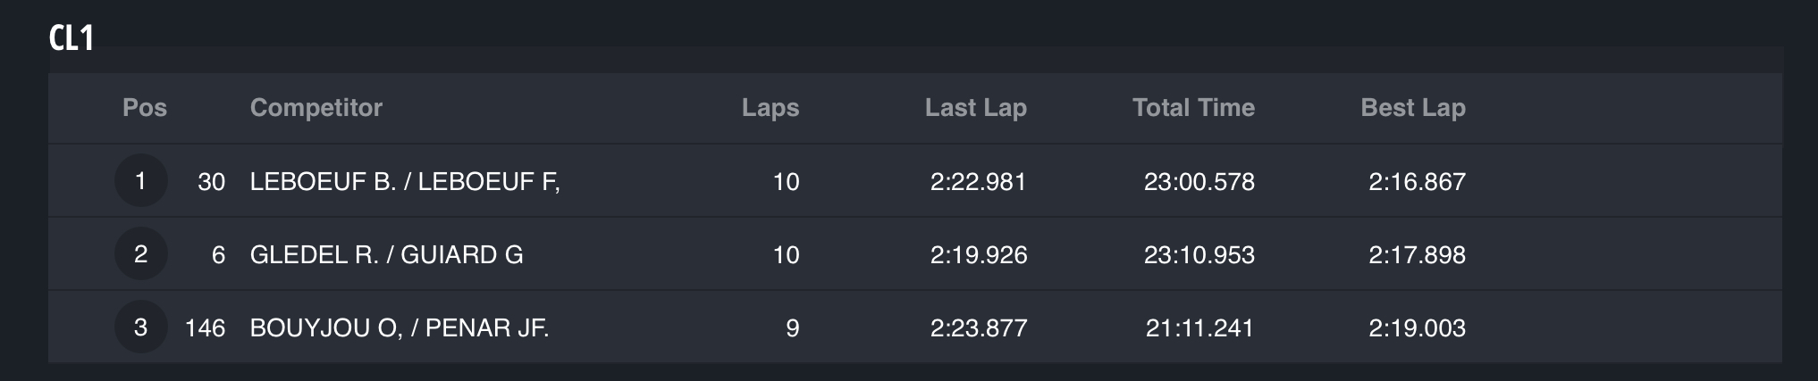This screenshot has width=1818, height=381.
Task: Click the CL1 class heading
Action: pyautogui.click(x=72, y=38)
